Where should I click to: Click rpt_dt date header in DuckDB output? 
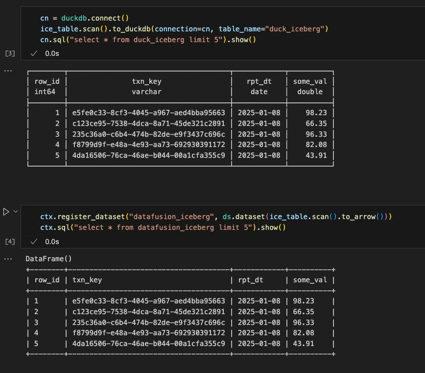(259, 87)
